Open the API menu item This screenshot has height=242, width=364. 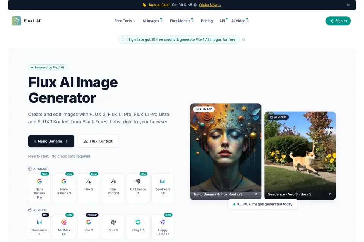[222, 21]
